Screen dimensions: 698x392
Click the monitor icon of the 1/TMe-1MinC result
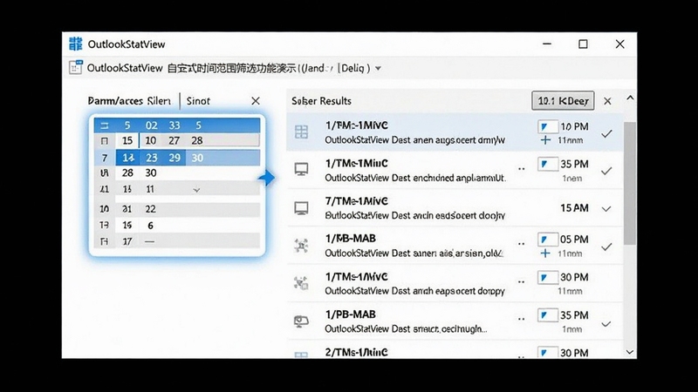point(301,169)
